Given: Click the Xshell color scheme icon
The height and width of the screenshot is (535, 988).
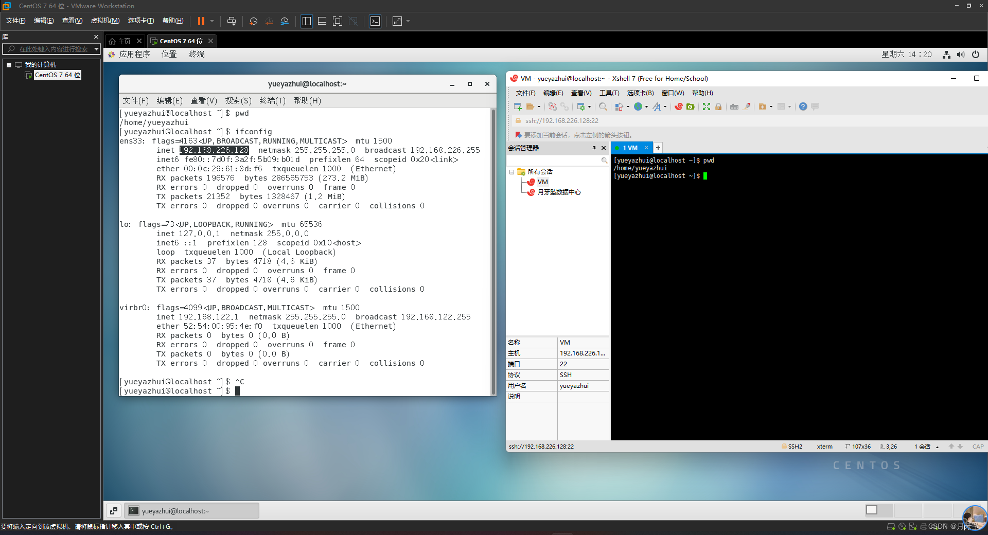Looking at the screenshot, I should (620, 106).
